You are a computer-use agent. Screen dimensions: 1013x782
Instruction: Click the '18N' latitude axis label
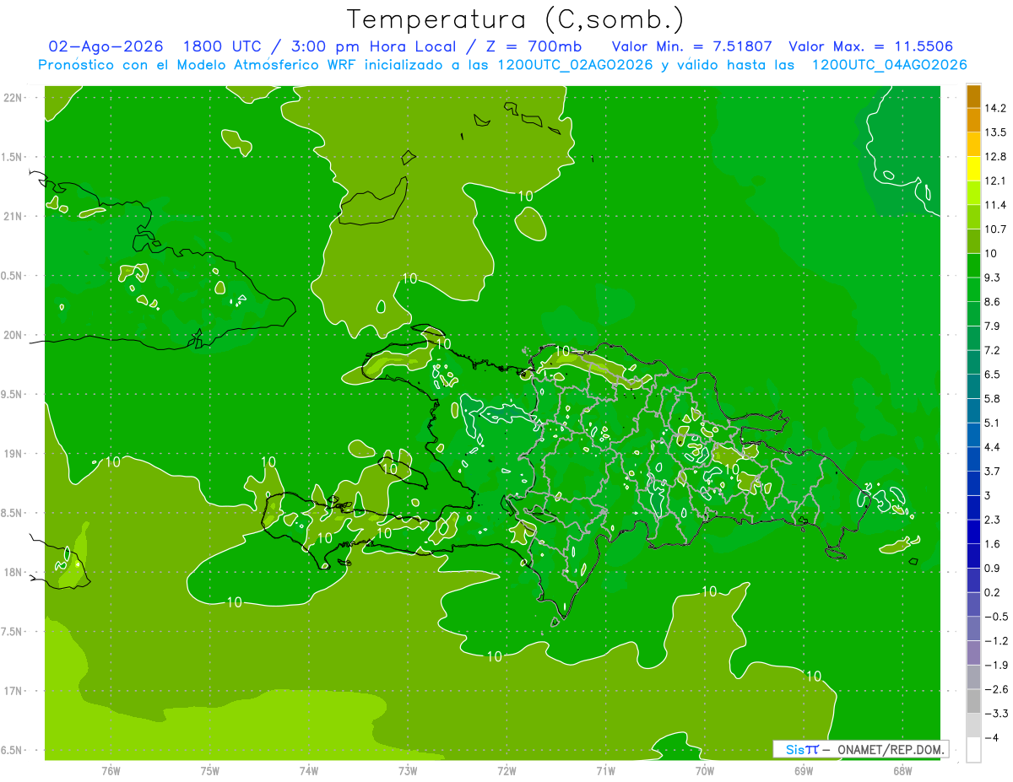click(13, 572)
